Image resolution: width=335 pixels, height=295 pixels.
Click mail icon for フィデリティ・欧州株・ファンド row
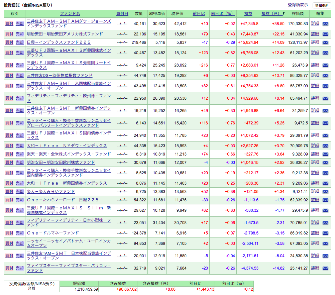[325, 98]
